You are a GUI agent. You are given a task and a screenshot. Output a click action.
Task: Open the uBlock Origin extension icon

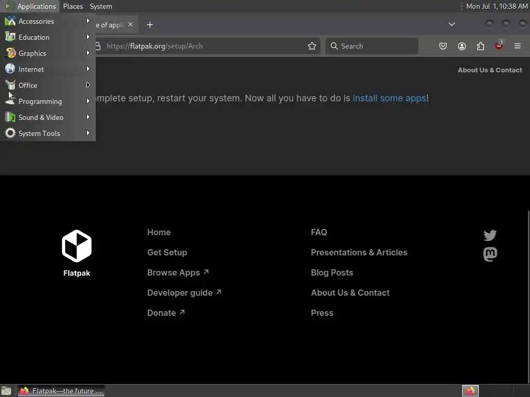(499, 45)
